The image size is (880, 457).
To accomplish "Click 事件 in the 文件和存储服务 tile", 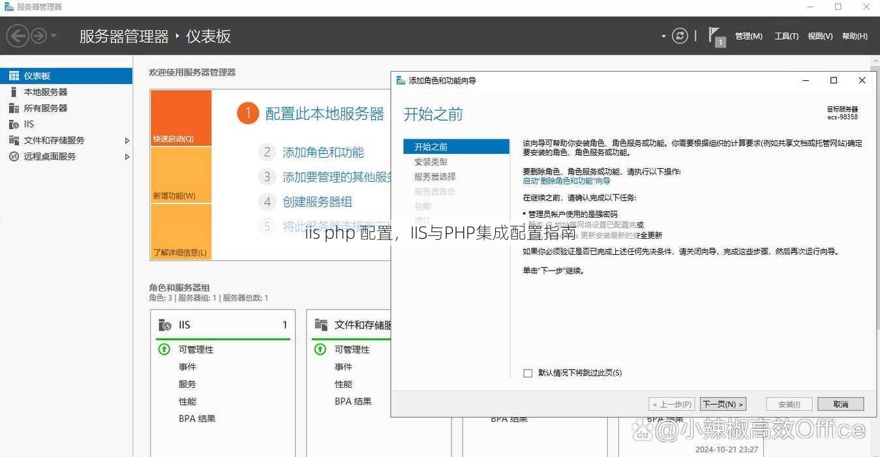I will (343, 367).
